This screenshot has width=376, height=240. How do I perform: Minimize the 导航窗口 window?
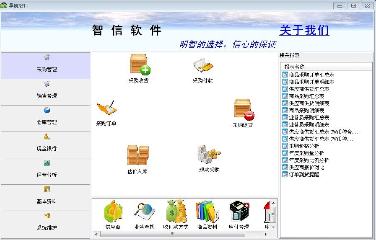pos(340,6)
